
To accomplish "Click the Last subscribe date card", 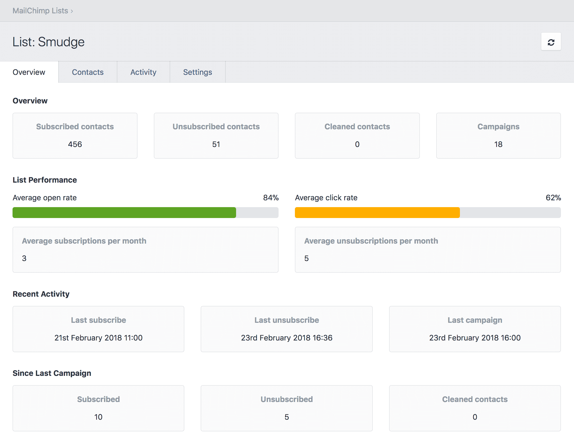I will coord(98,329).
